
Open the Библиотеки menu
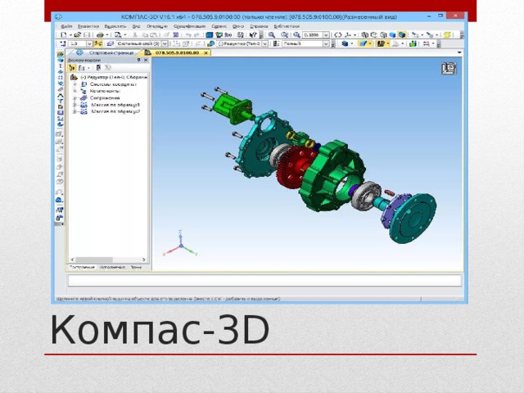pos(287,26)
